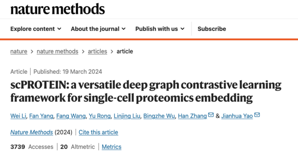Image resolution: width=298 pixels, height=159 pixels.
Task: Click the scPROTEIN article title
Action: click(146, 91)
